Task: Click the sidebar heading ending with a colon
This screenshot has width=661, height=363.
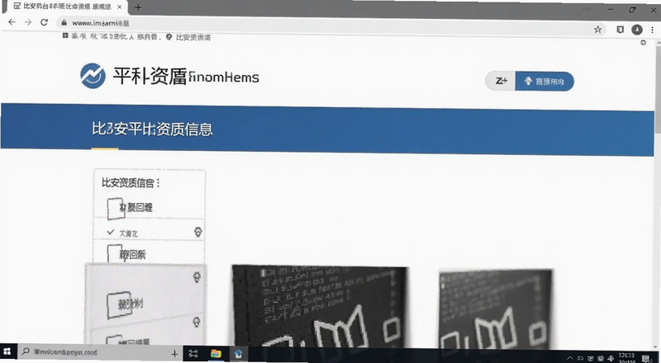Action: click(131, 183)
